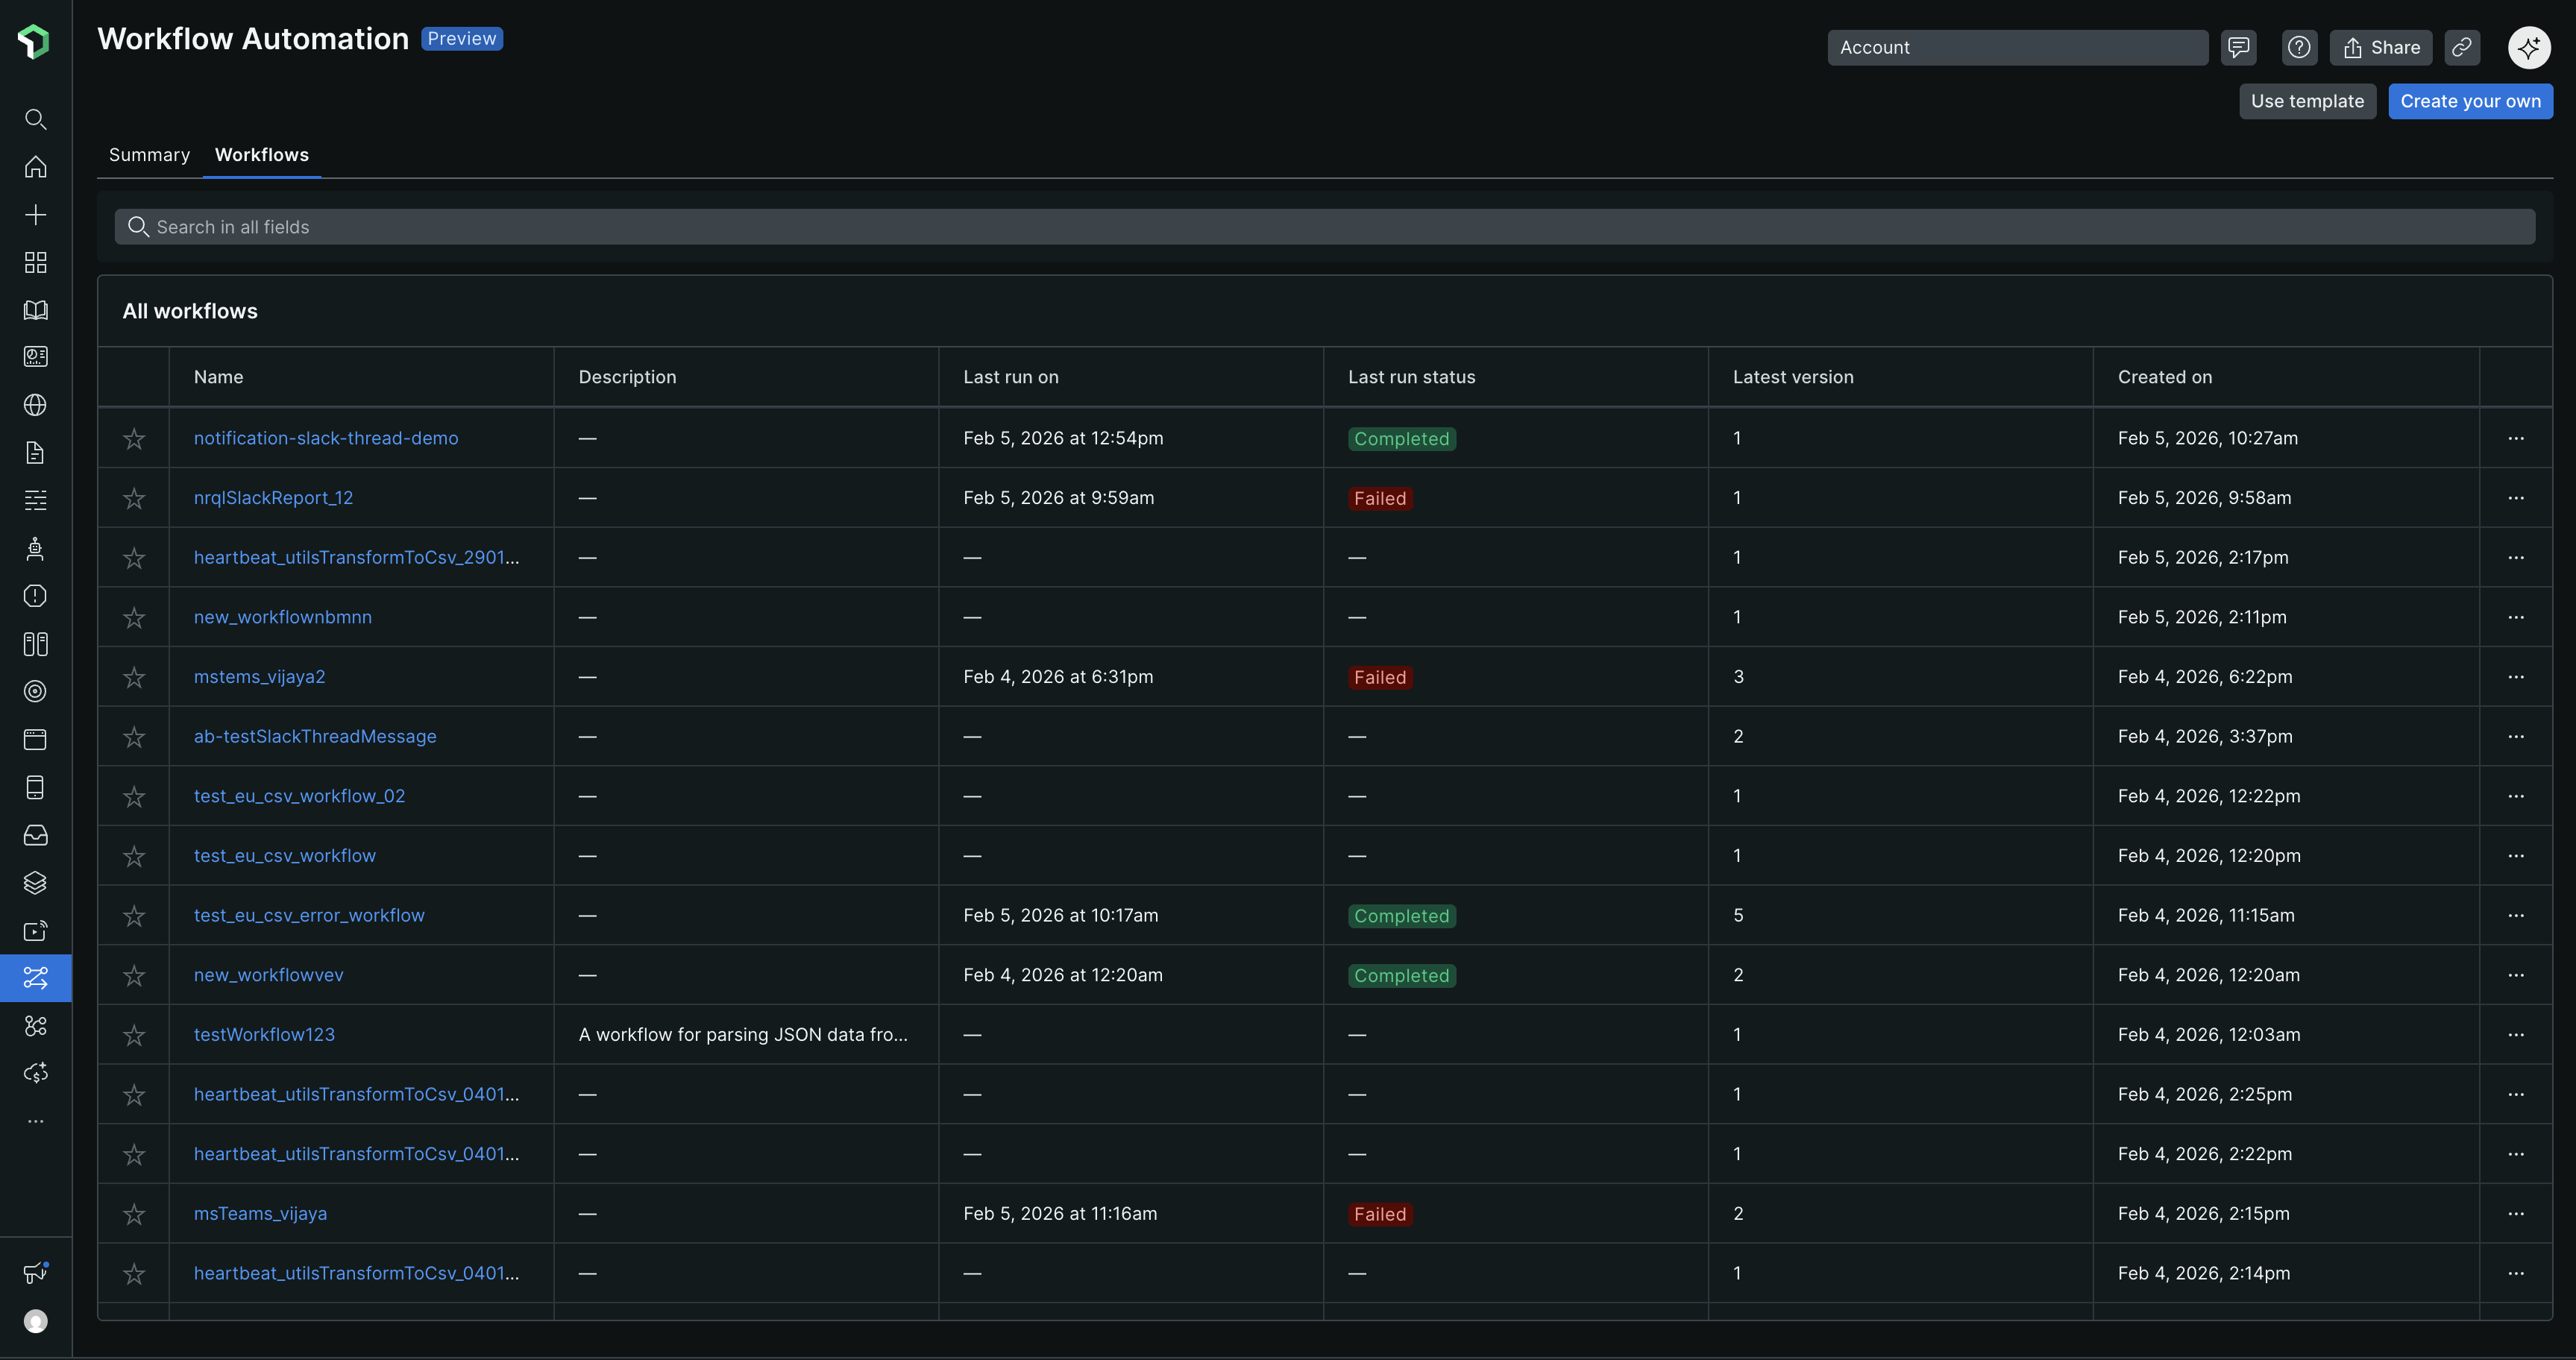Toggle the favorite star on msTeams_vijaya
2576x1360 pixels.
tap(134, 1213)
